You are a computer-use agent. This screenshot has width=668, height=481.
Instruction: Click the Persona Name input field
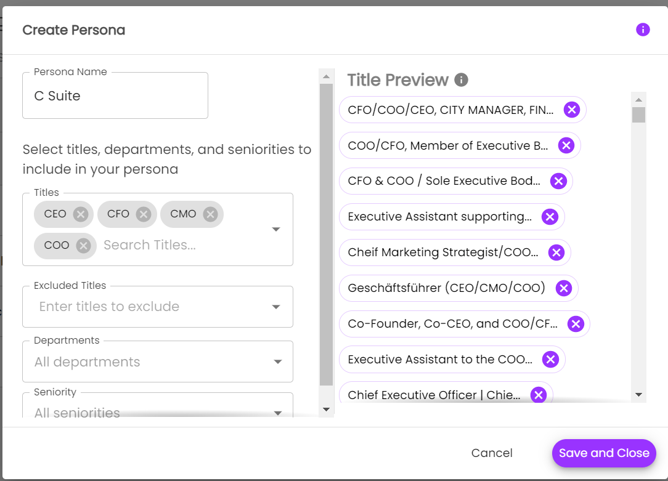115,96
